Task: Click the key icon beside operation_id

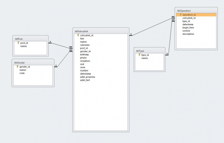Action: click(x=180, y=14)
